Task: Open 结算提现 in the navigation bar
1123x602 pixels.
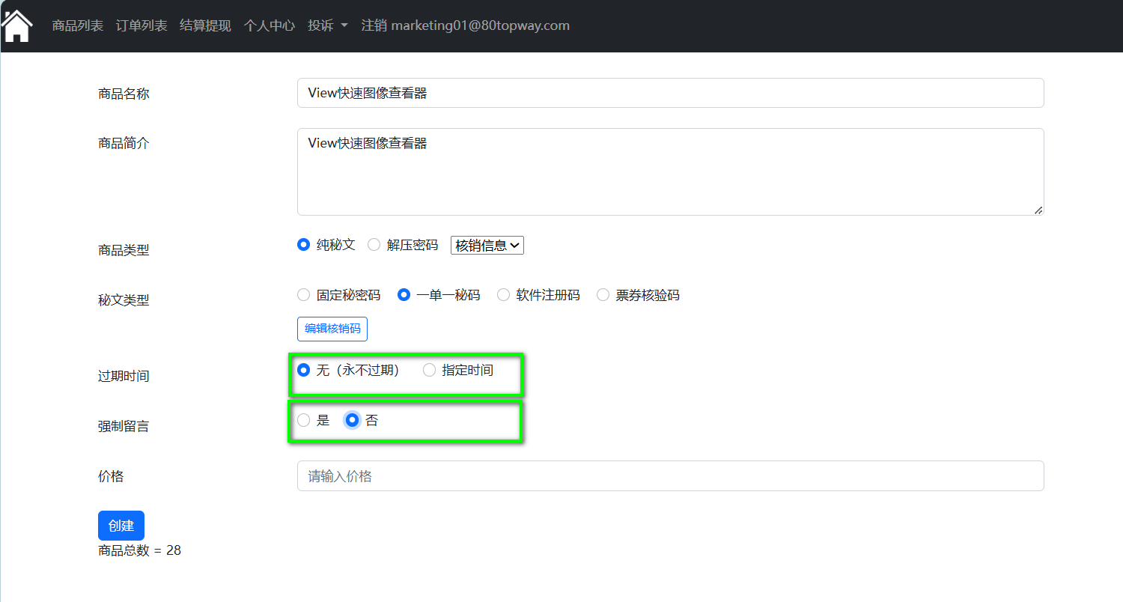Action: (205, 25)
